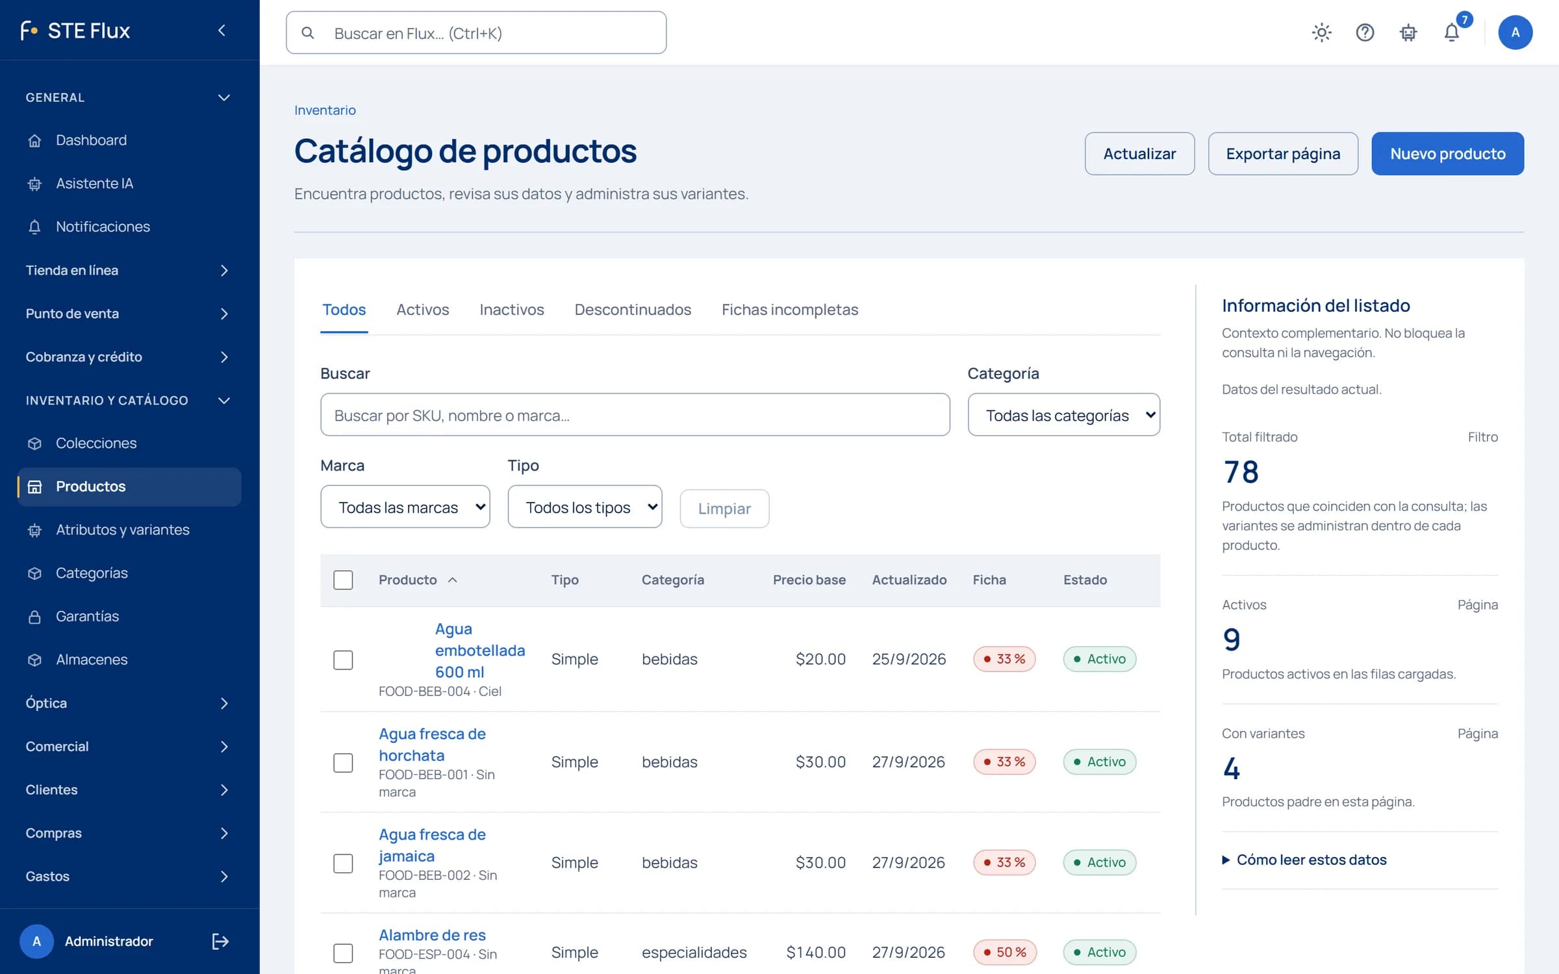Viewport: 1559px width, 974px height.
Task: Toggle light theme sun icon
Action: pyautogui.click(x=1321, y=32)
